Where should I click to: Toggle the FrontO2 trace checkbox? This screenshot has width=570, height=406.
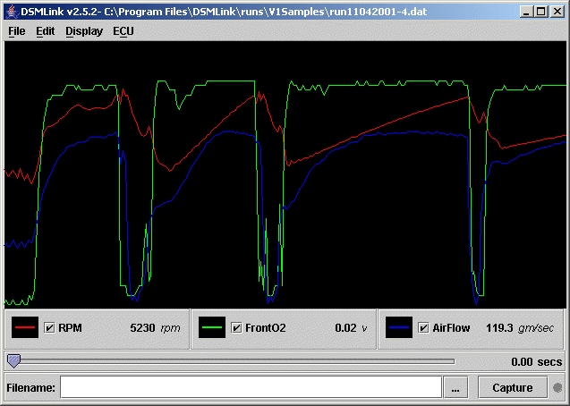[236, 328]
